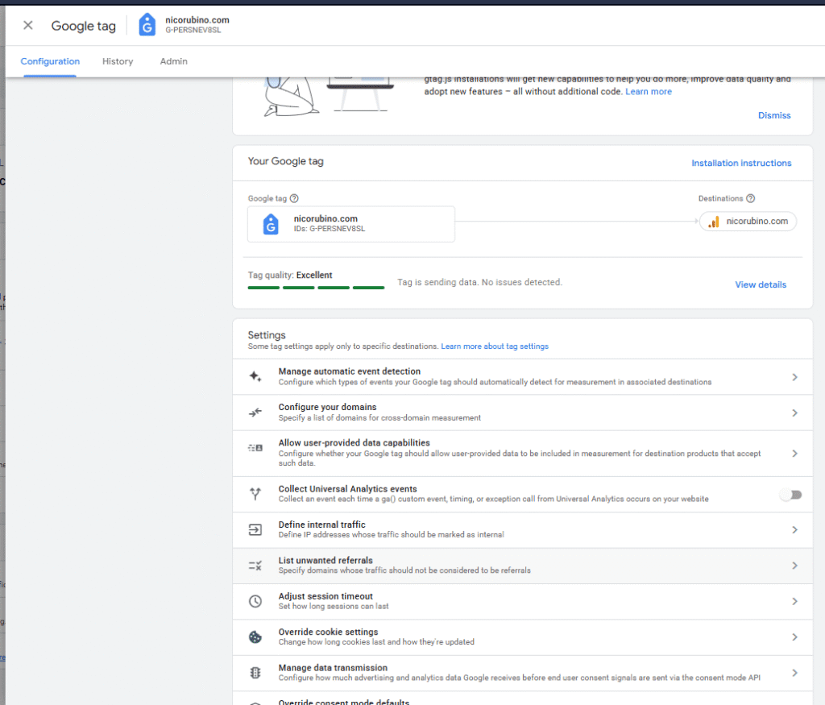Click the Google tag help question mark
The height and width of the screenshot is (705, 825).
click(x=294, y=198)
